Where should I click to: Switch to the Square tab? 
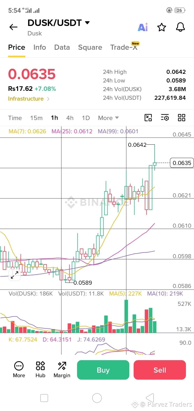[x=90, y=47]
